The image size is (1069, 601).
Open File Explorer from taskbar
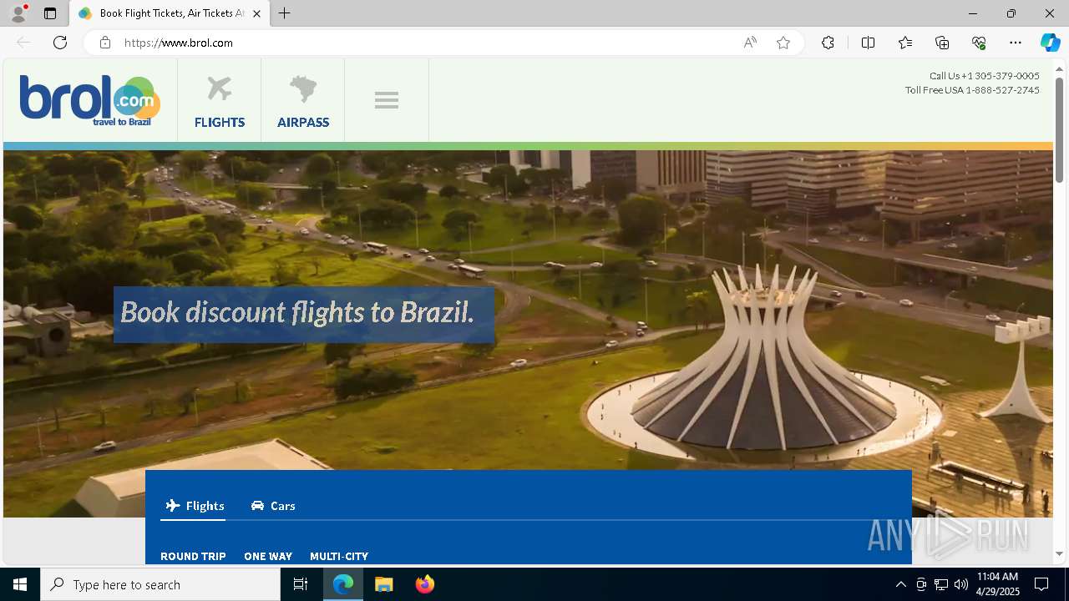click(384, 584)
